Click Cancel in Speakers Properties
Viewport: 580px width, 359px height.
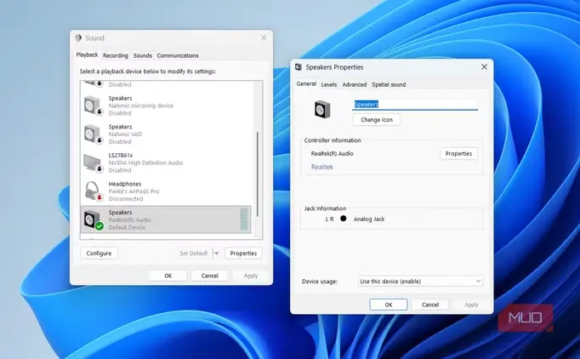[x=430, y=305]
